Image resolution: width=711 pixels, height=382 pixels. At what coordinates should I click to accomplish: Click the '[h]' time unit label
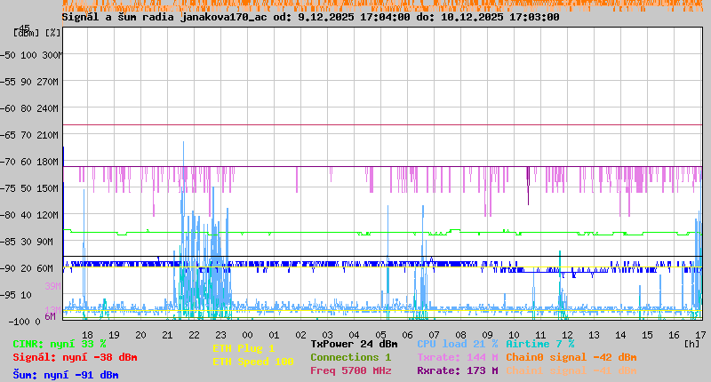[x=692, y=344]
